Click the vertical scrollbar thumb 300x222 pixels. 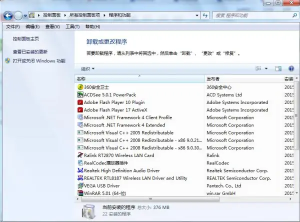(x=296, y=115)
